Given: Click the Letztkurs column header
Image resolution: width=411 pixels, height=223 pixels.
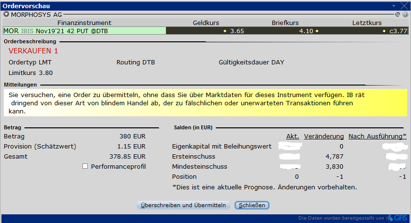Looking at the screenshot, I should tap(367, 23).
